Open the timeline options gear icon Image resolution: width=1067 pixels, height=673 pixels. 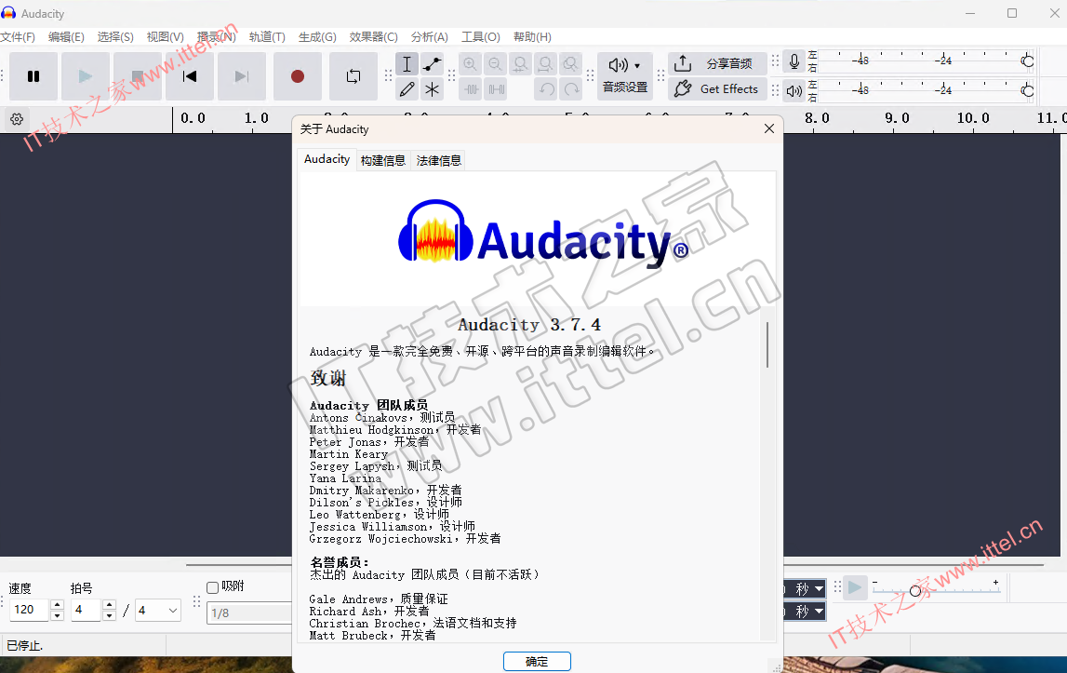click(x=17, y=119)
